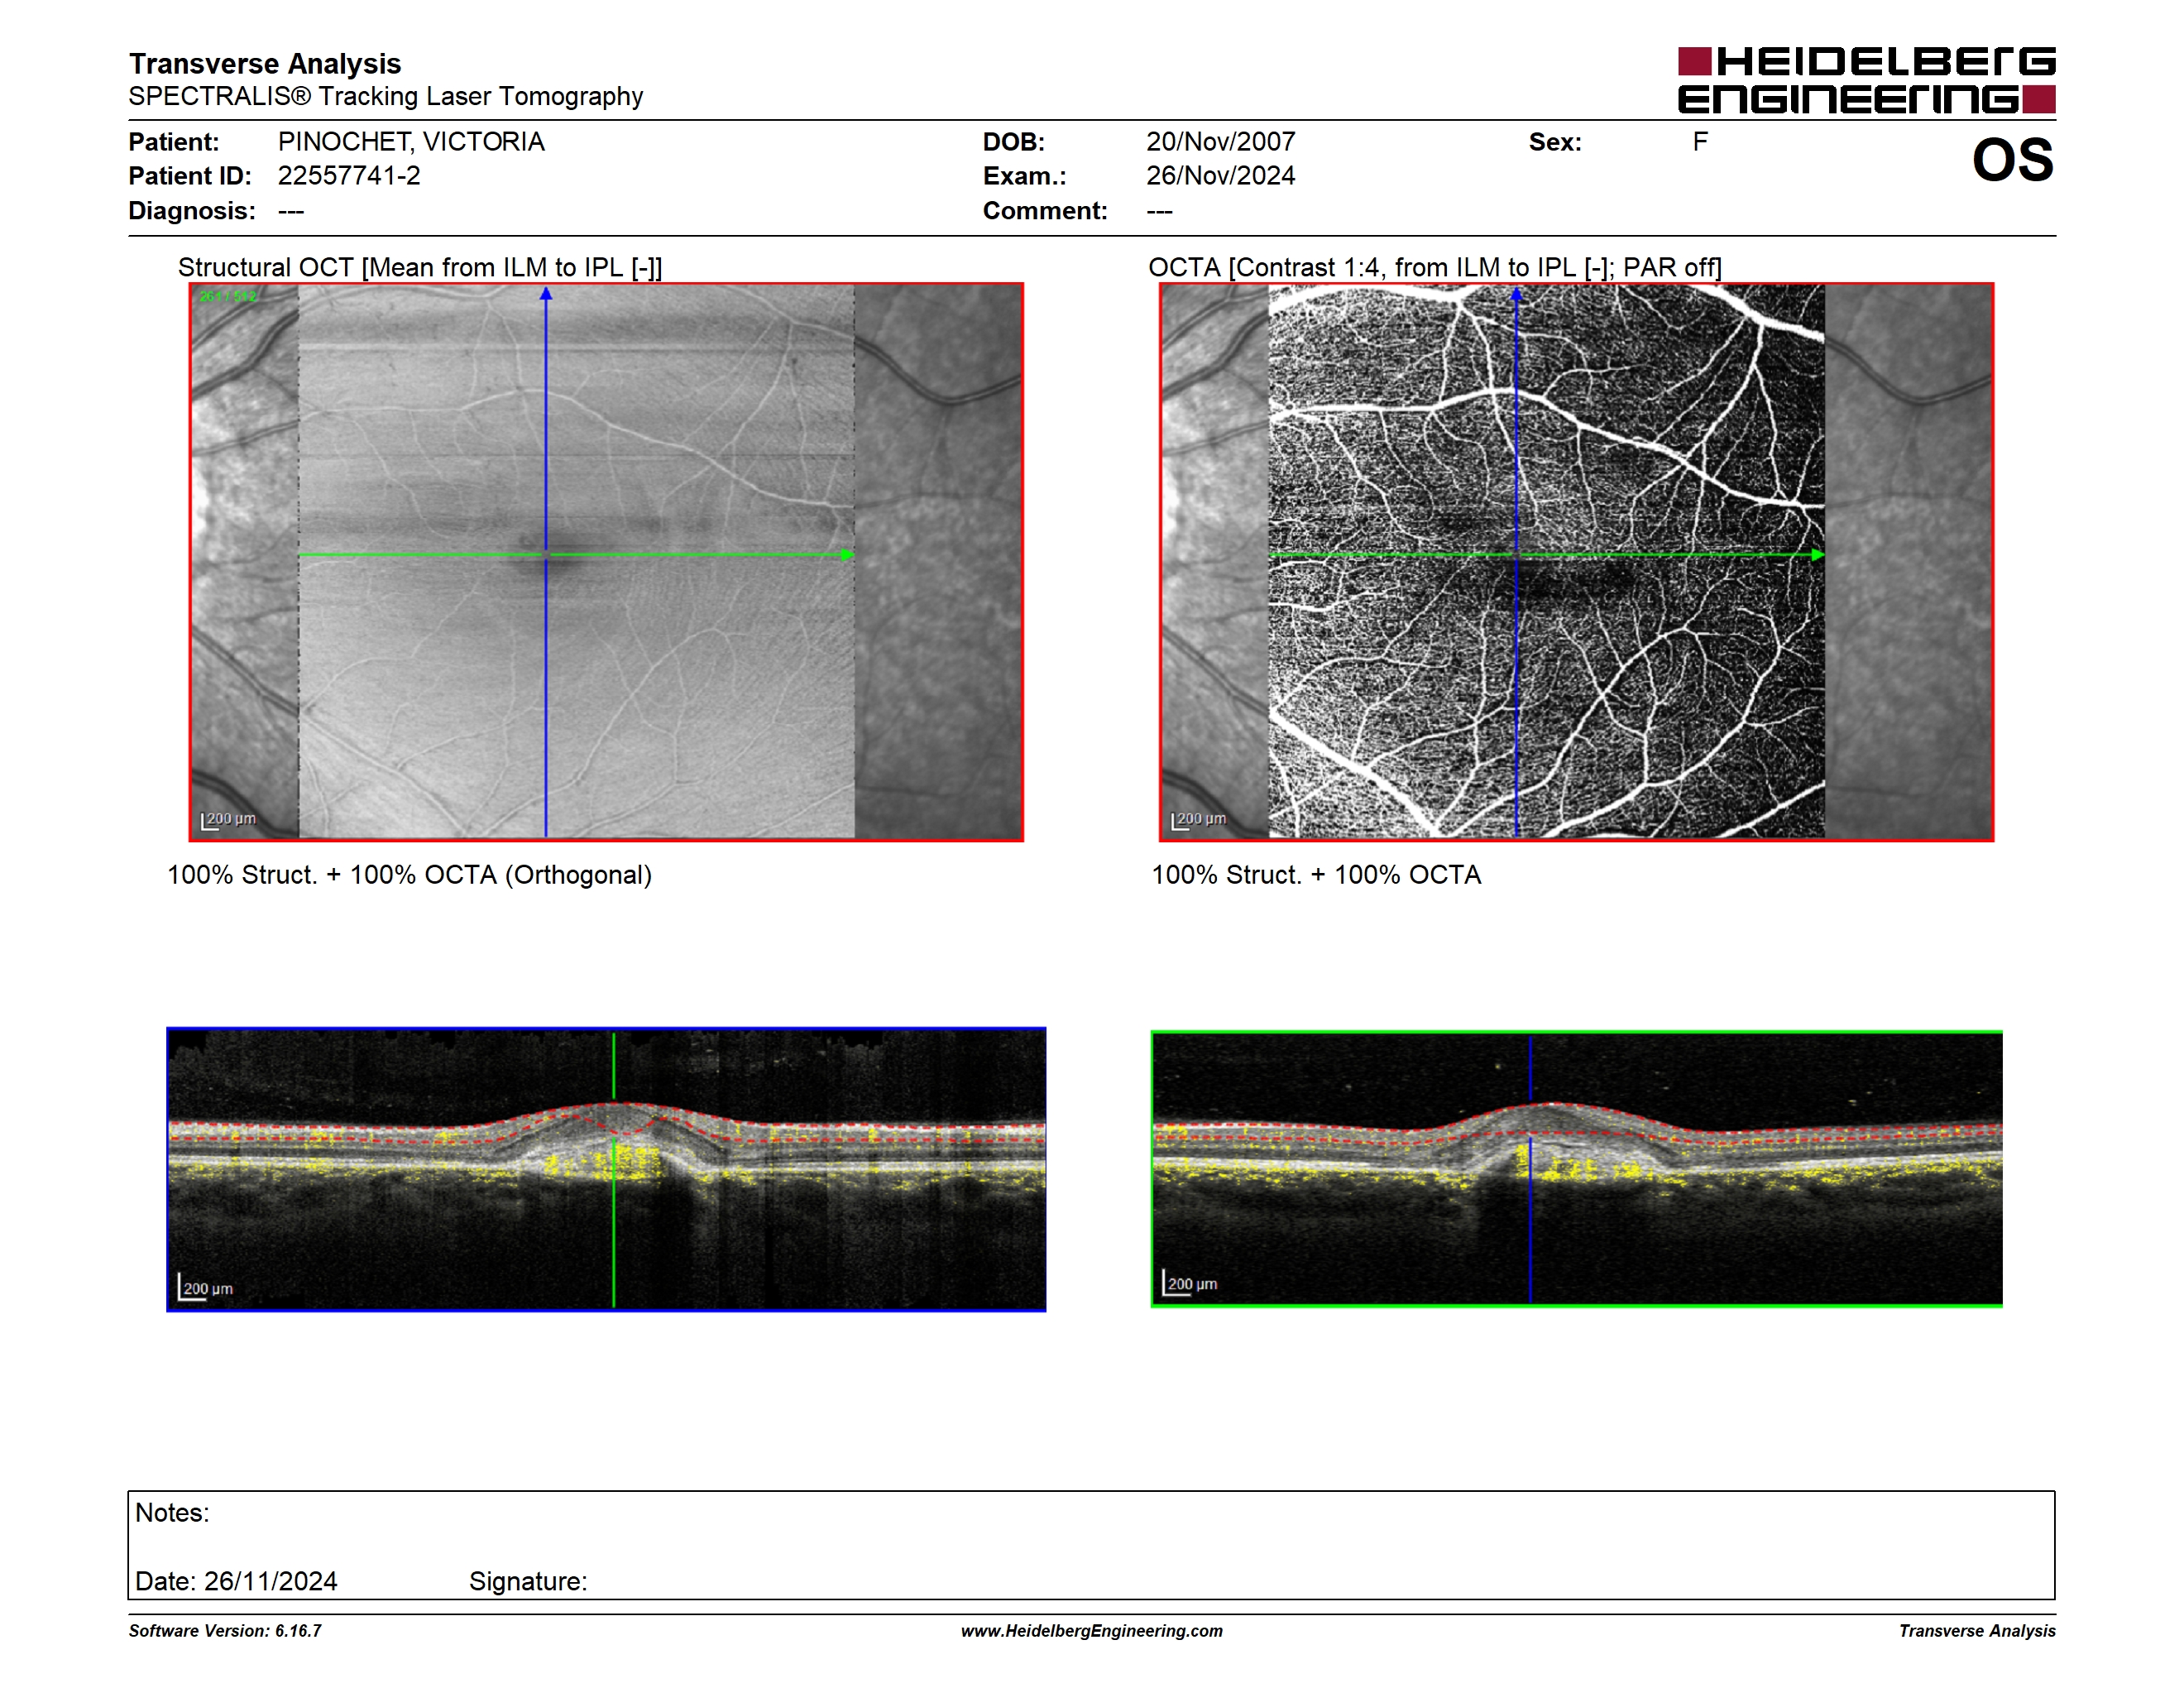Open the www.HeidelbergEngineering.com link
2184x1688 pixels.
pyautogui.click(x=1091, y=1631)
